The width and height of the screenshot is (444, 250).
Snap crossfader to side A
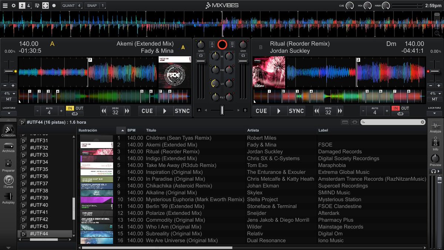tap(199, 110)
